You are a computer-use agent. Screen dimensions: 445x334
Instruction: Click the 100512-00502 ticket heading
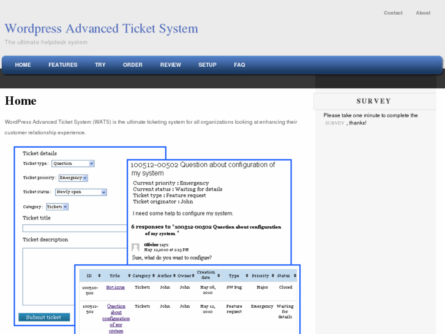203,169
